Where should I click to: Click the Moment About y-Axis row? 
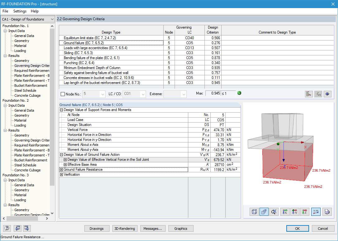(150, 150)
